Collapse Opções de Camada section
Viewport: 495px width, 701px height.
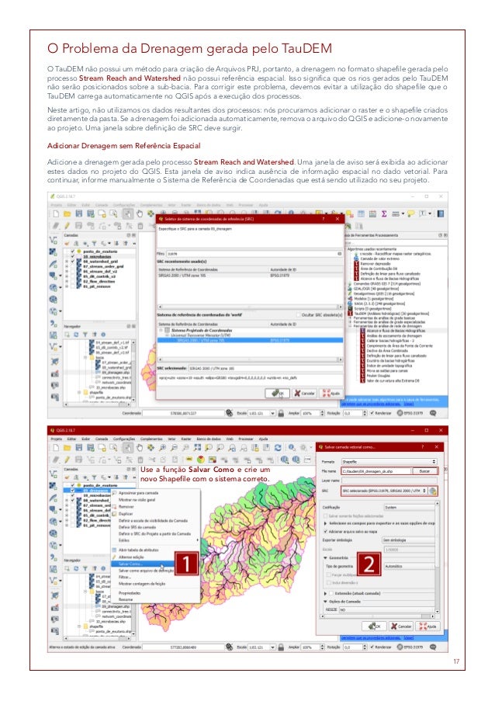tap(326, 602)
